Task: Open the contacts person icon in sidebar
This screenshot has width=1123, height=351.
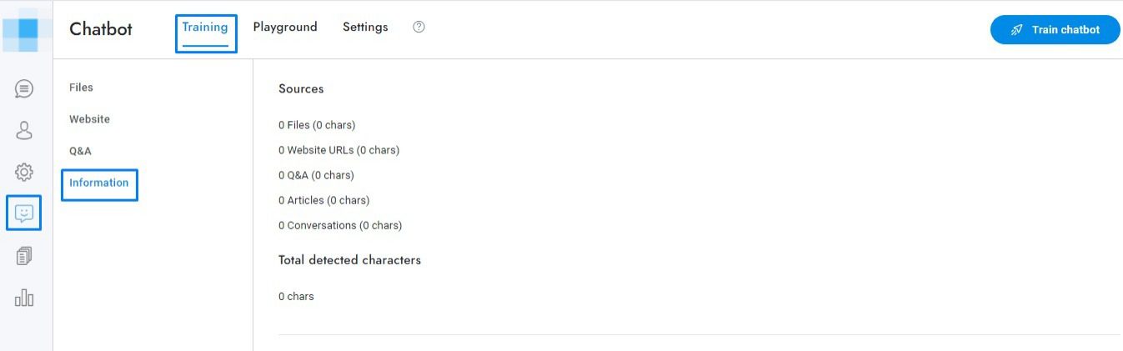Action: coord(24,130)
